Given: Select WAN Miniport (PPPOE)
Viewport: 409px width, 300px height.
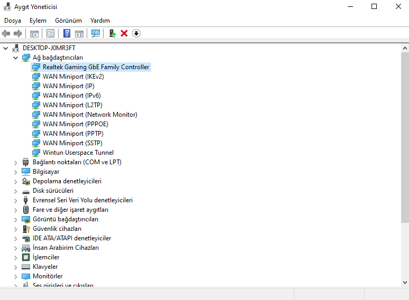Looking at the screenshot, I should click(76, 124).
